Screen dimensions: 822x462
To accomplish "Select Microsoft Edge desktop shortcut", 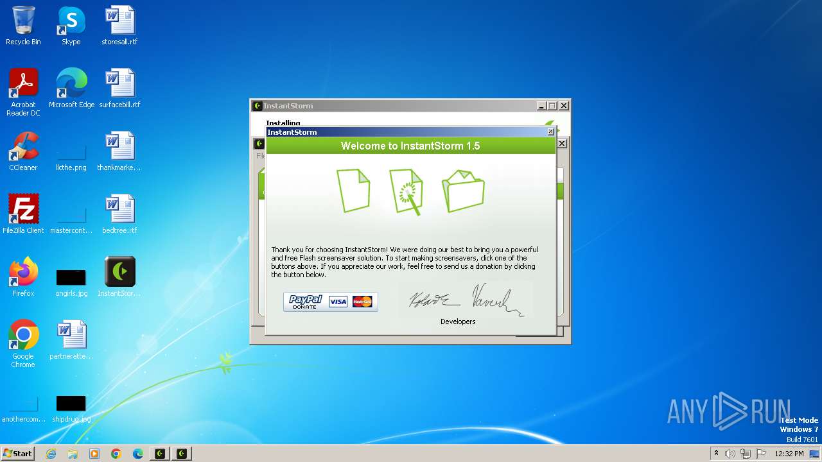I will [71, 89].
